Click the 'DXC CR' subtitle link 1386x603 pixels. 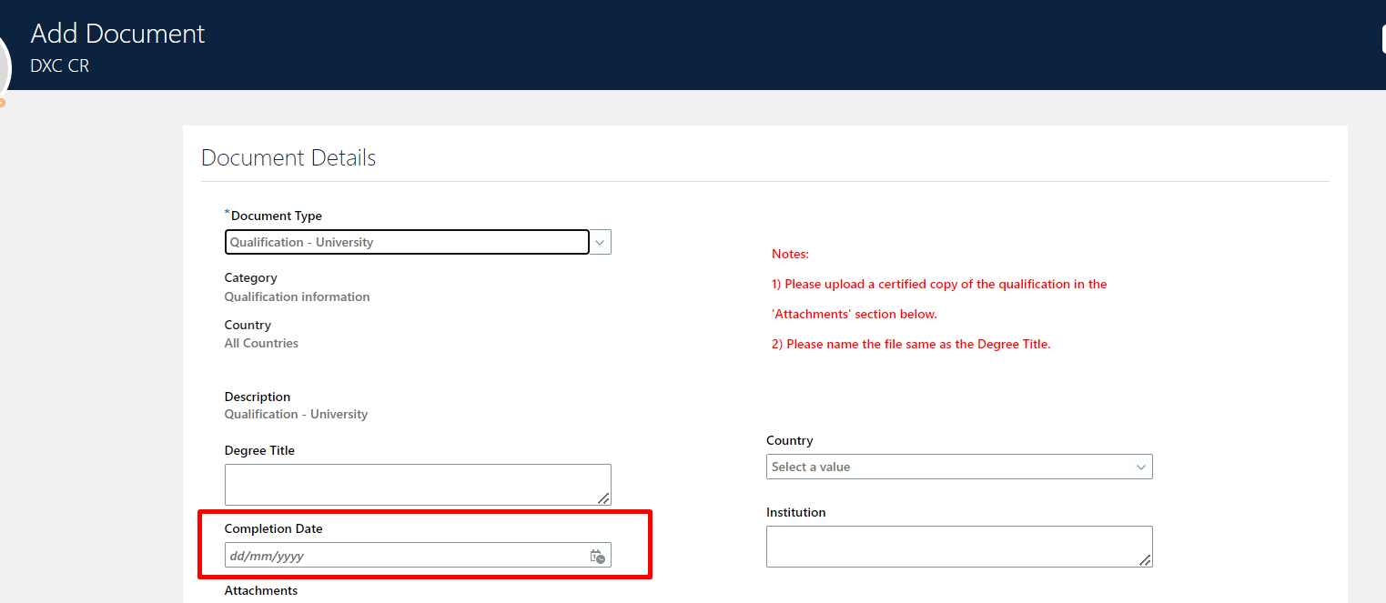pyautogui.click(x=58, y=65)
